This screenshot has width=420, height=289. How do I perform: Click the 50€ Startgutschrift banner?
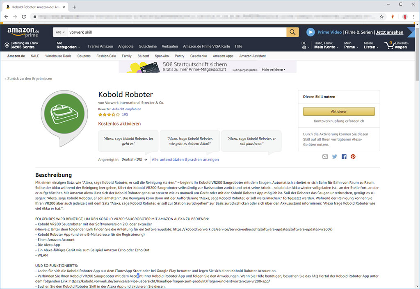point(208,67)
